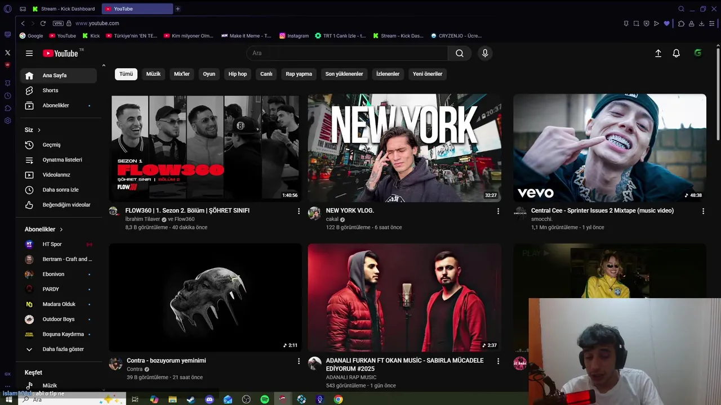Select the Canlı filter chip
Viewport: 721px width, 405px height.
click(x=266, y=74)
